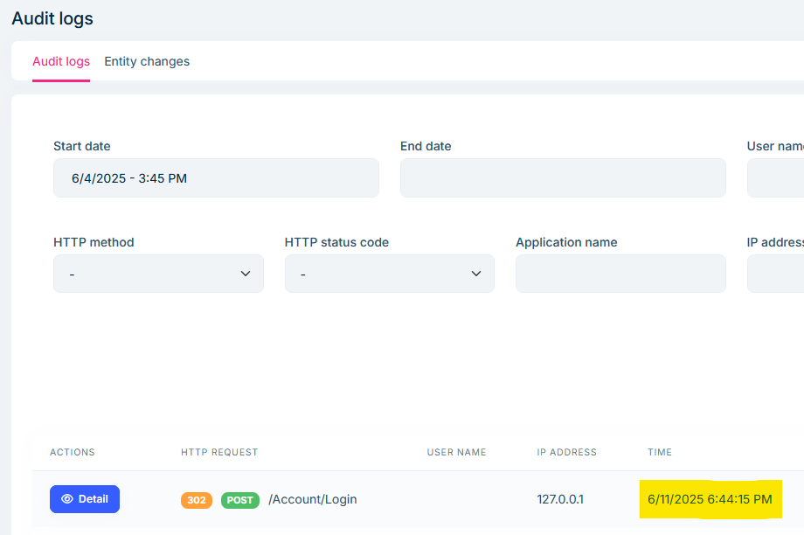
Task: Click the orange 302 status badge
Action: tap(197, 500)
